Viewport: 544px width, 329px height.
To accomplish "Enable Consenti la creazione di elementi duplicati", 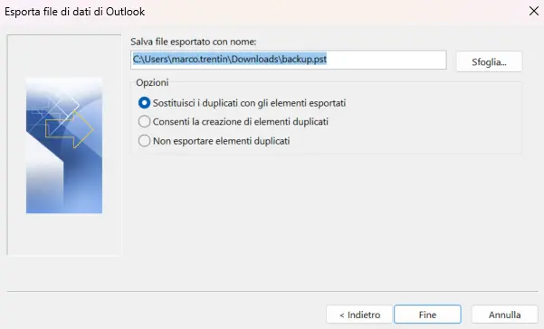I will point(144,121).
